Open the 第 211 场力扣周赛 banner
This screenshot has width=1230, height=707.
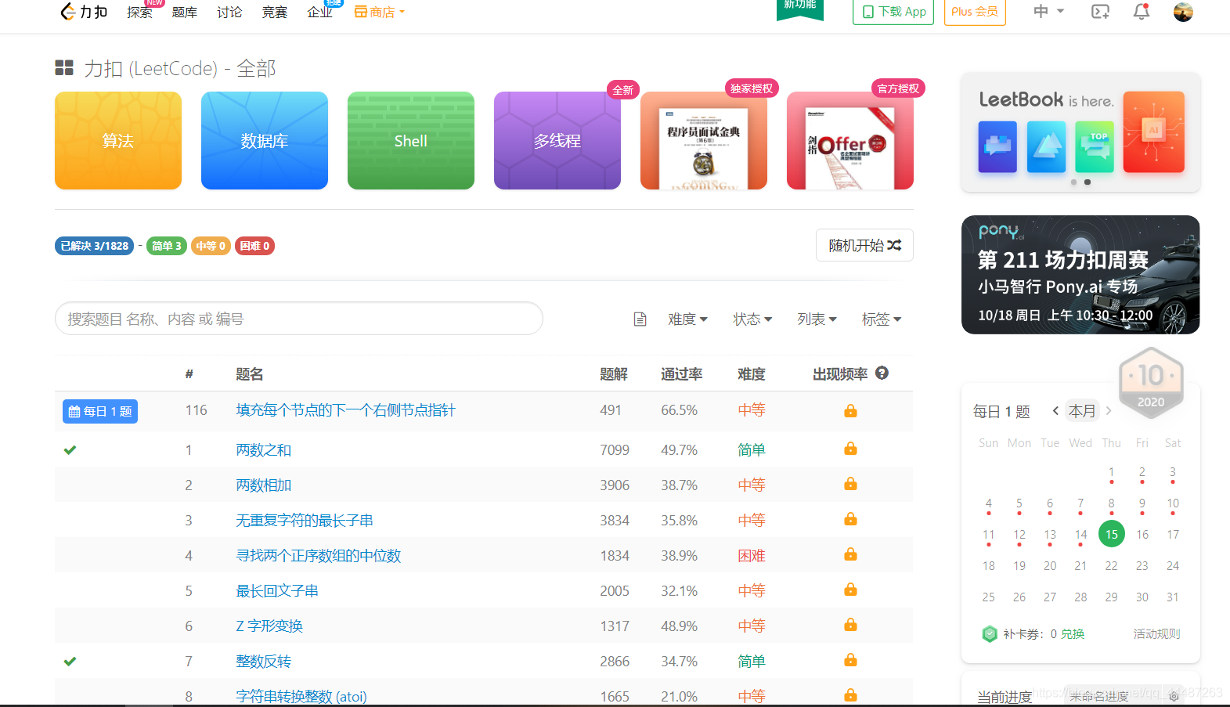point(1080,275)
